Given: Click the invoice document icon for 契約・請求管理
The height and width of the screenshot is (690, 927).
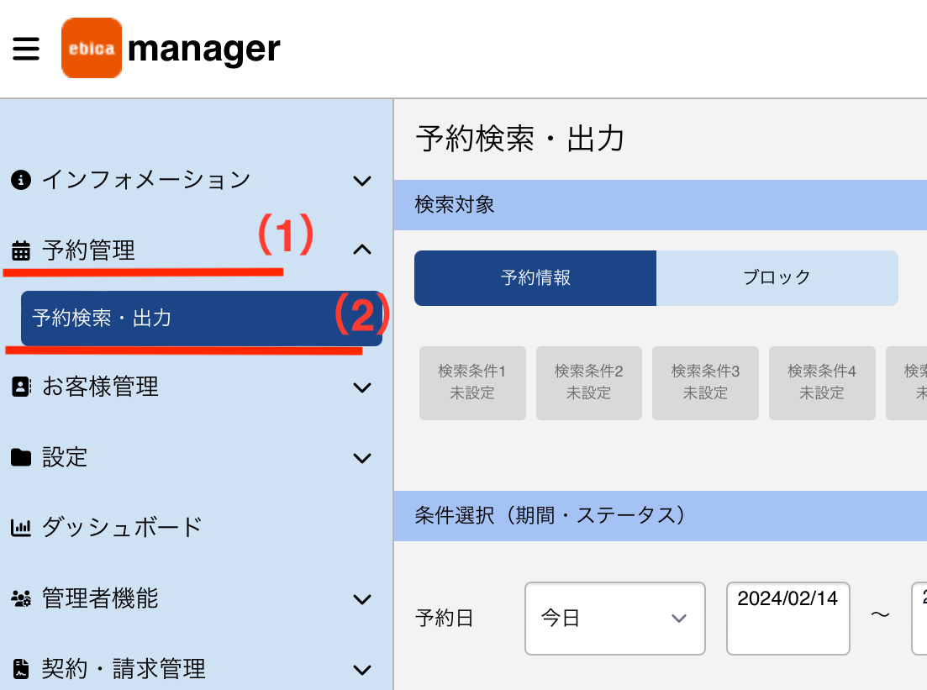Looking at the screenshot, I should coord(21,669).
